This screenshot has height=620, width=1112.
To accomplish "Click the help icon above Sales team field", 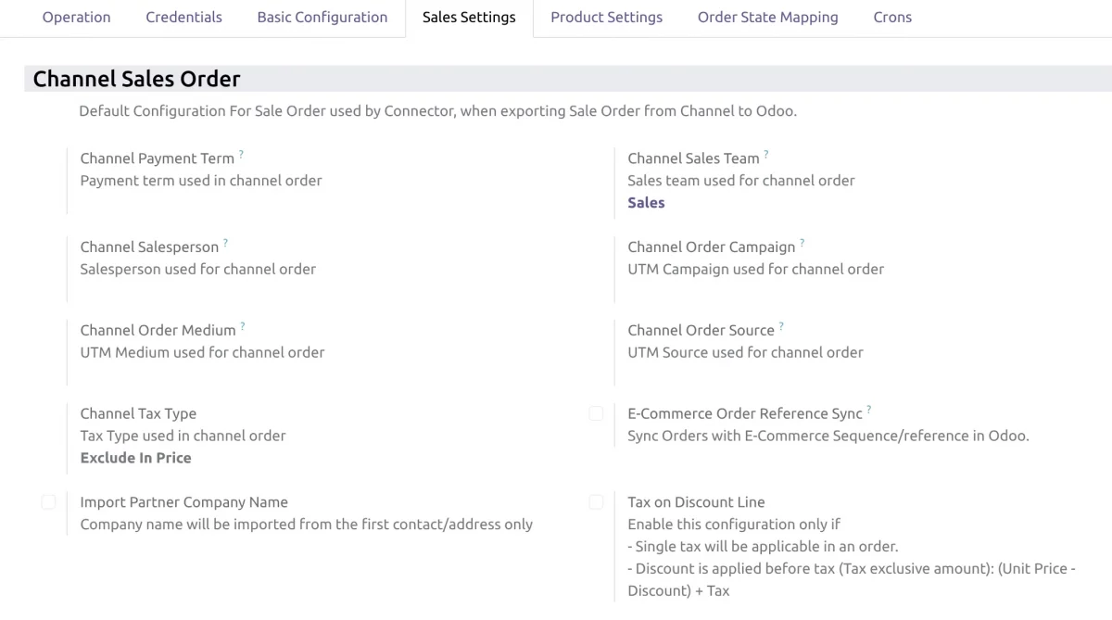I will pyautogui.click(x=765, y=153).
